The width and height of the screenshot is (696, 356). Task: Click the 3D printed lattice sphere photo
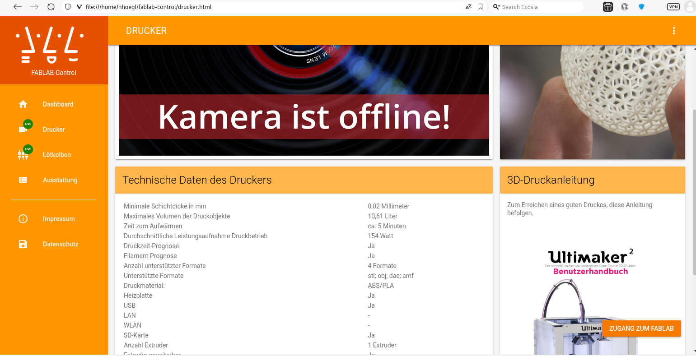(593, 102)
